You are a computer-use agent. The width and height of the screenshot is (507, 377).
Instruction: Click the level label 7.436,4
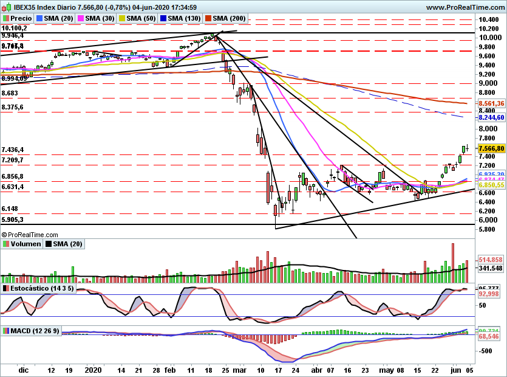coord(12,150)
